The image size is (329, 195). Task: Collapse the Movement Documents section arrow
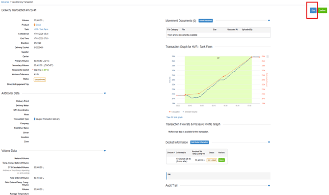click(269, 21)
